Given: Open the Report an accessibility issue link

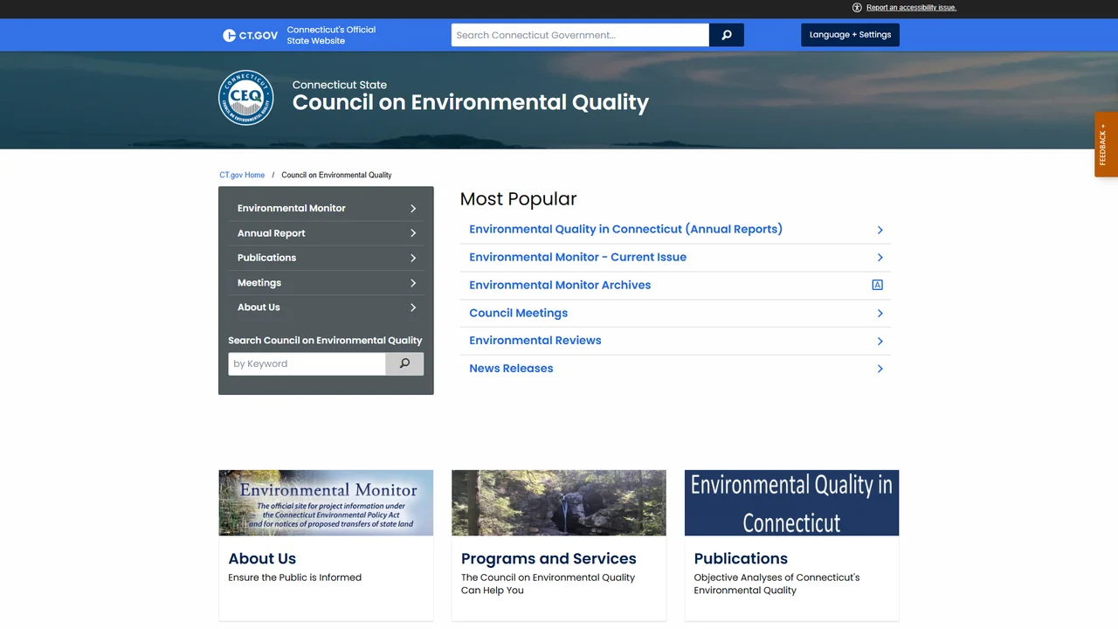Looking at the screenshot, I should pyautogui.click(x=911, y=7).
